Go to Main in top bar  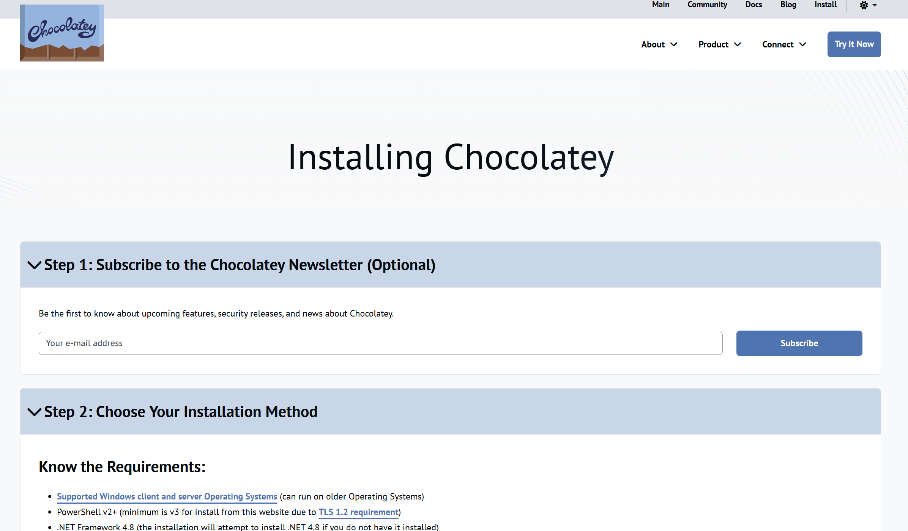(661, 5)
